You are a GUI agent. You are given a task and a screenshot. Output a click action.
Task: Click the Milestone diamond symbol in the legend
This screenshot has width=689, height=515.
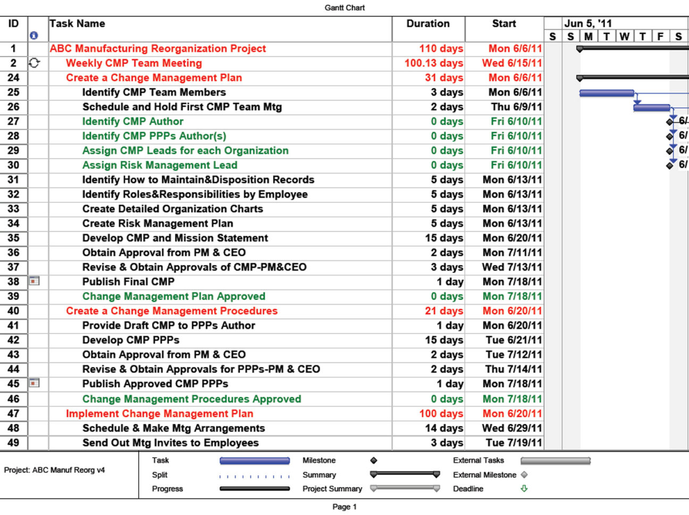click(x=372, y=460)
